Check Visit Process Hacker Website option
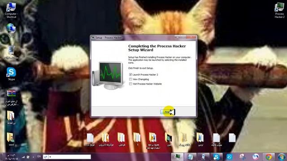This screenshot has width=287, height=161. [x=130, y=84]
